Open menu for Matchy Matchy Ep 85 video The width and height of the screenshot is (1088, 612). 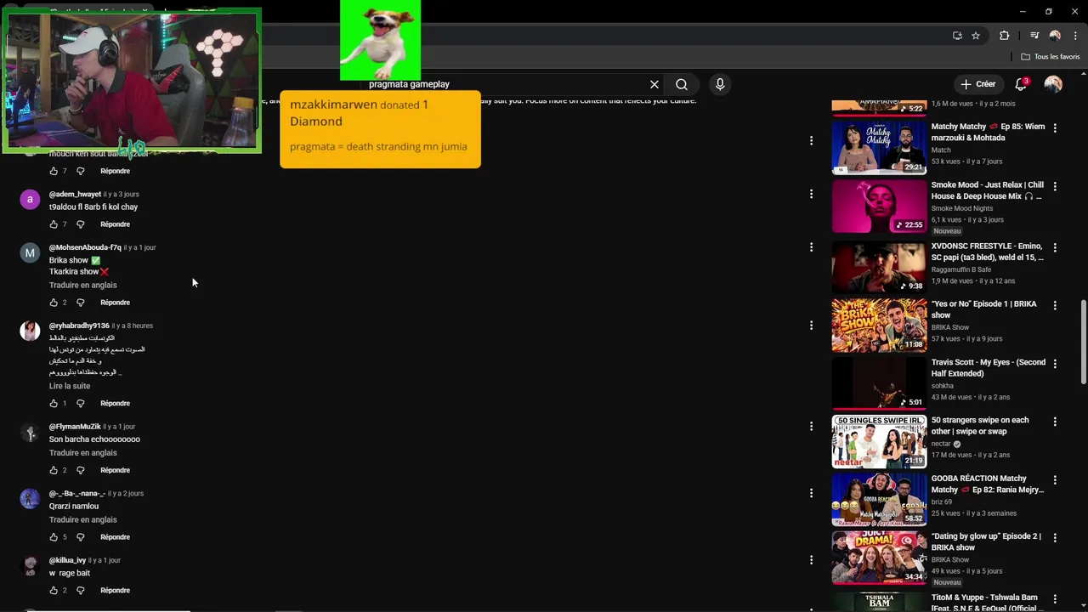1055,127
